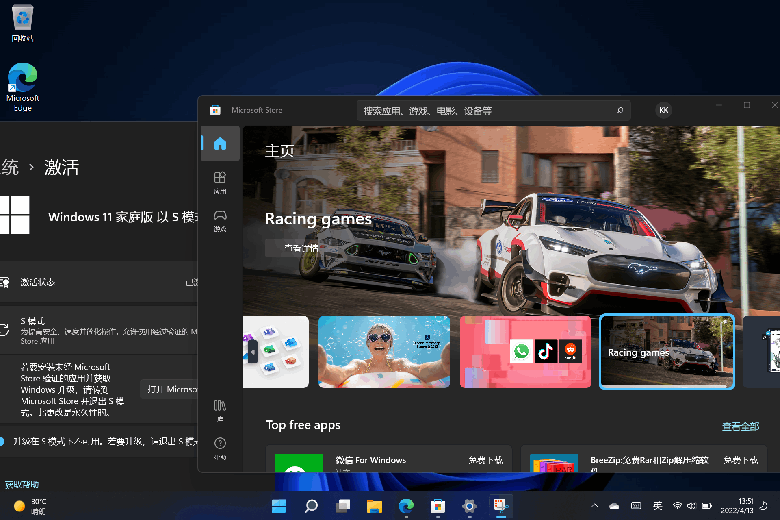
Task: Select the WhatsApp TikTok Reddit thumbnail
Action: pyautogui.click(x=526, y=352)
